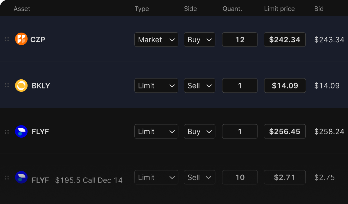Click drag handle of FLYF call row

click(x=7, y=177)
